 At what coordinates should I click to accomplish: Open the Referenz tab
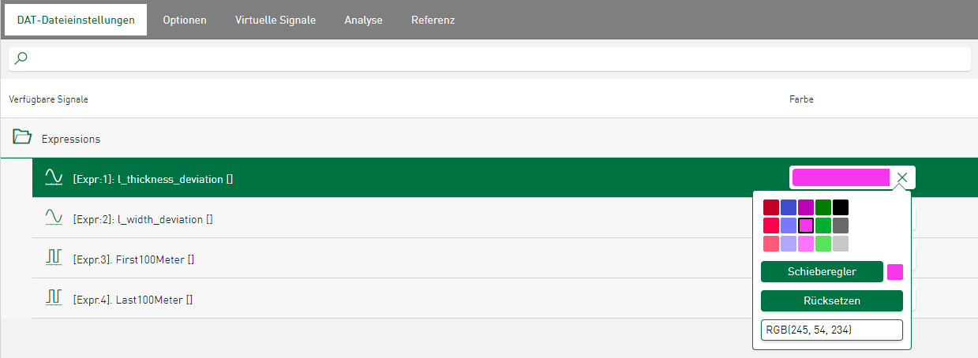pos(433,20)
